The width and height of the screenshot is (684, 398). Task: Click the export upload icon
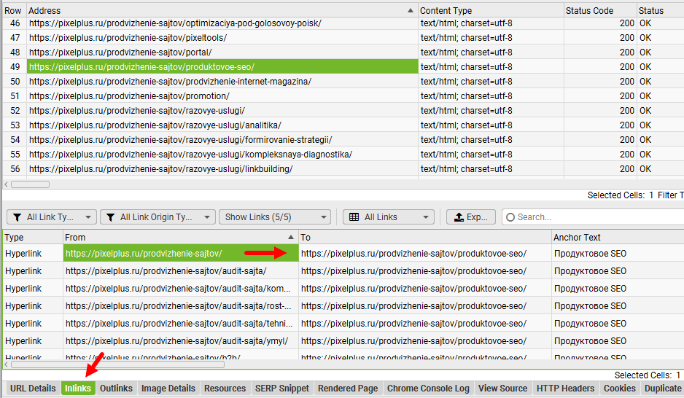click(458, 217)
